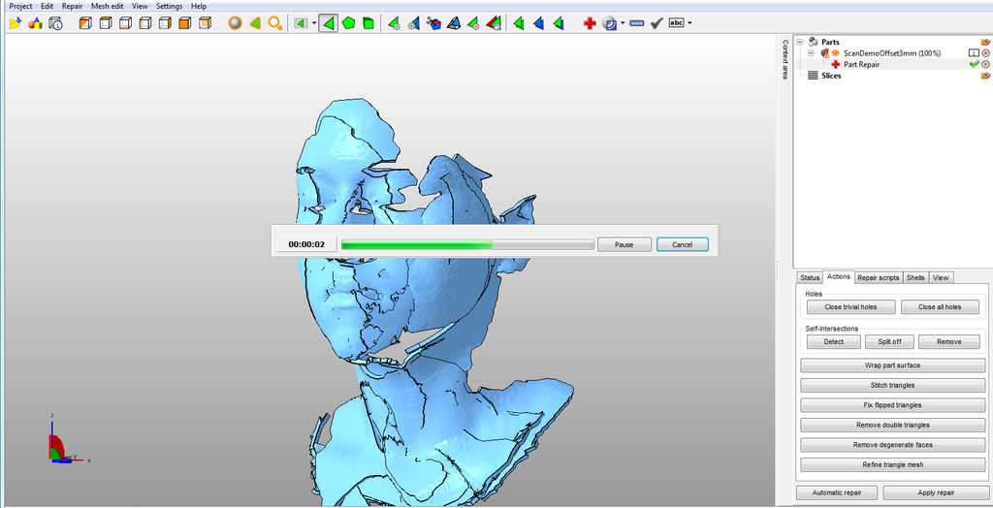Viewport: 993px width, 508px height.
Task: Click the blue minus bar toolbar icon
Action: [x=636, y=23]
